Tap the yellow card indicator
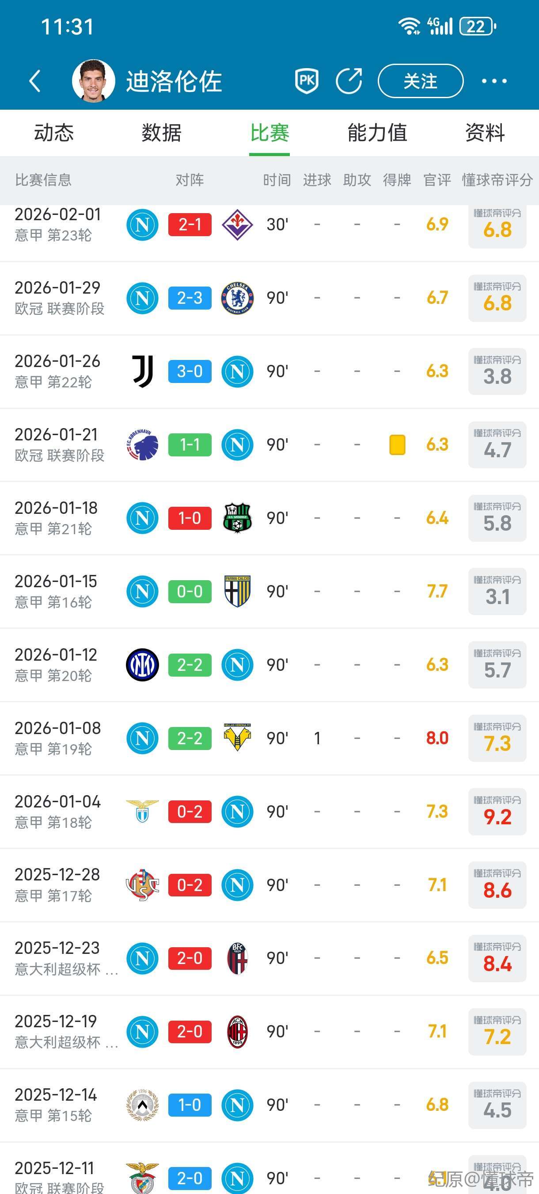Image resolution: width=539 pixels, height=1194 pixels. point(397,445)
